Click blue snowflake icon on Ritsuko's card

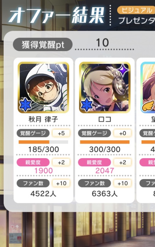tap(25, 105)
